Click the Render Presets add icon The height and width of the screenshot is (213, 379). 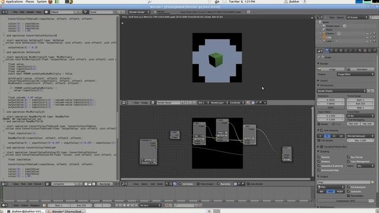[368, 91]
